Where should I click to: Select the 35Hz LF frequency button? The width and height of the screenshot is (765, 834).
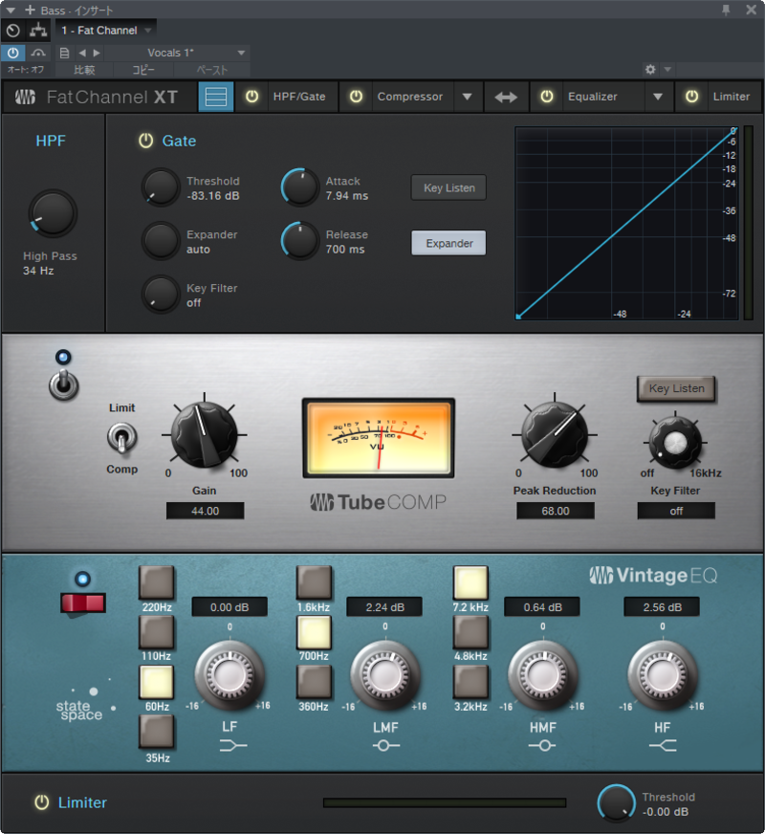pyautogui.click(x=157, y=732)
